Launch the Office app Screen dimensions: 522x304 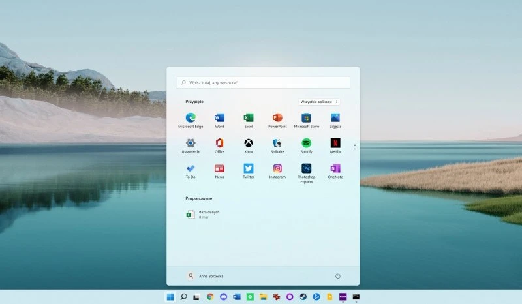(x=219, y=146)
